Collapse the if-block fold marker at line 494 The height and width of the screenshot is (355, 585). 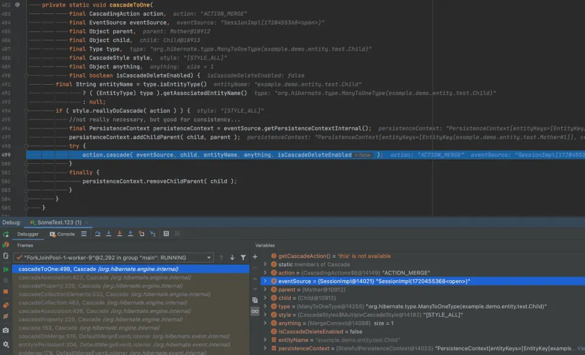pyautogui.click(x=26, y=111)
